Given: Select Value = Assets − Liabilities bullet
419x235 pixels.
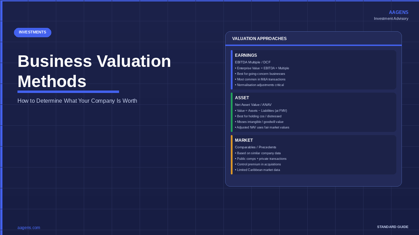Looking at the screenshot, I should [x=261, y=111].
